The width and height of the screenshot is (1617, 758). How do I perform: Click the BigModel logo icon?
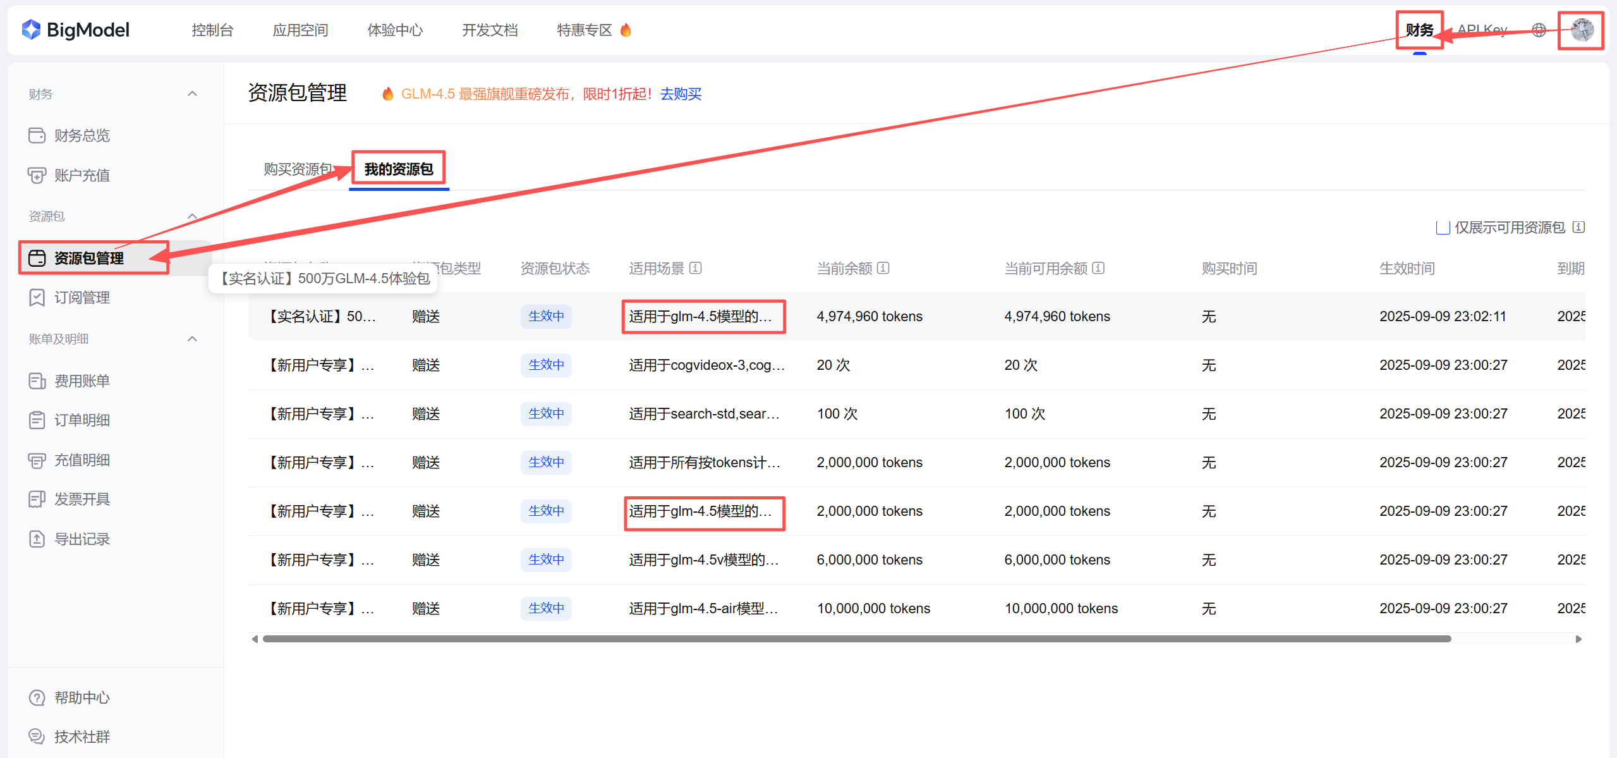(31, 30)
